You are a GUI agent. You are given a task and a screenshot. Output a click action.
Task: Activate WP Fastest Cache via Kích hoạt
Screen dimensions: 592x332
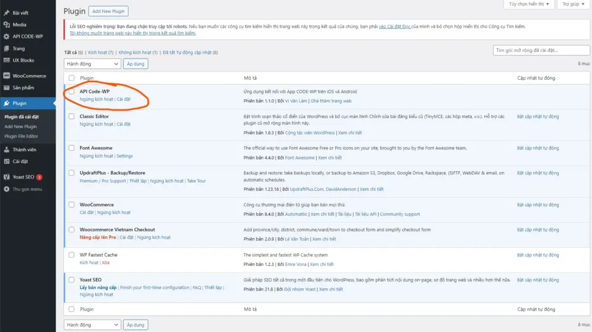(89, 263)
